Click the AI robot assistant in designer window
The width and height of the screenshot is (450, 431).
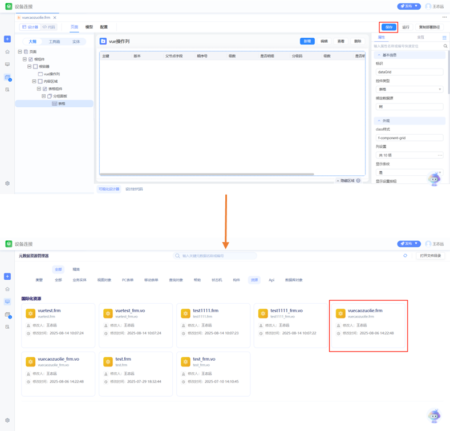(x=434, y=179)
